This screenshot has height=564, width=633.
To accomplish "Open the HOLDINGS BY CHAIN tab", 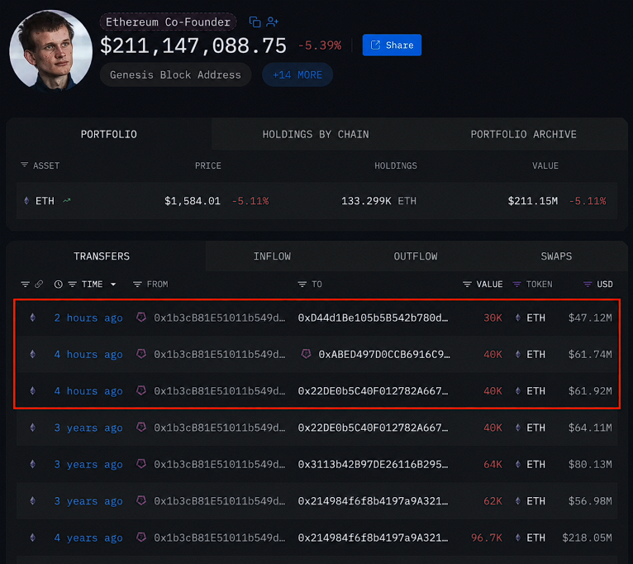I will tap(316, 134).
